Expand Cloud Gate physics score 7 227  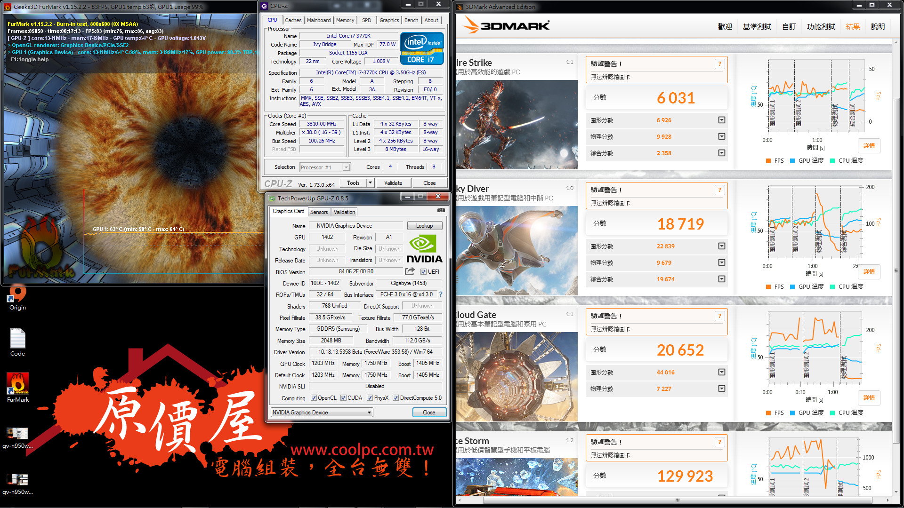click(721, 389)
